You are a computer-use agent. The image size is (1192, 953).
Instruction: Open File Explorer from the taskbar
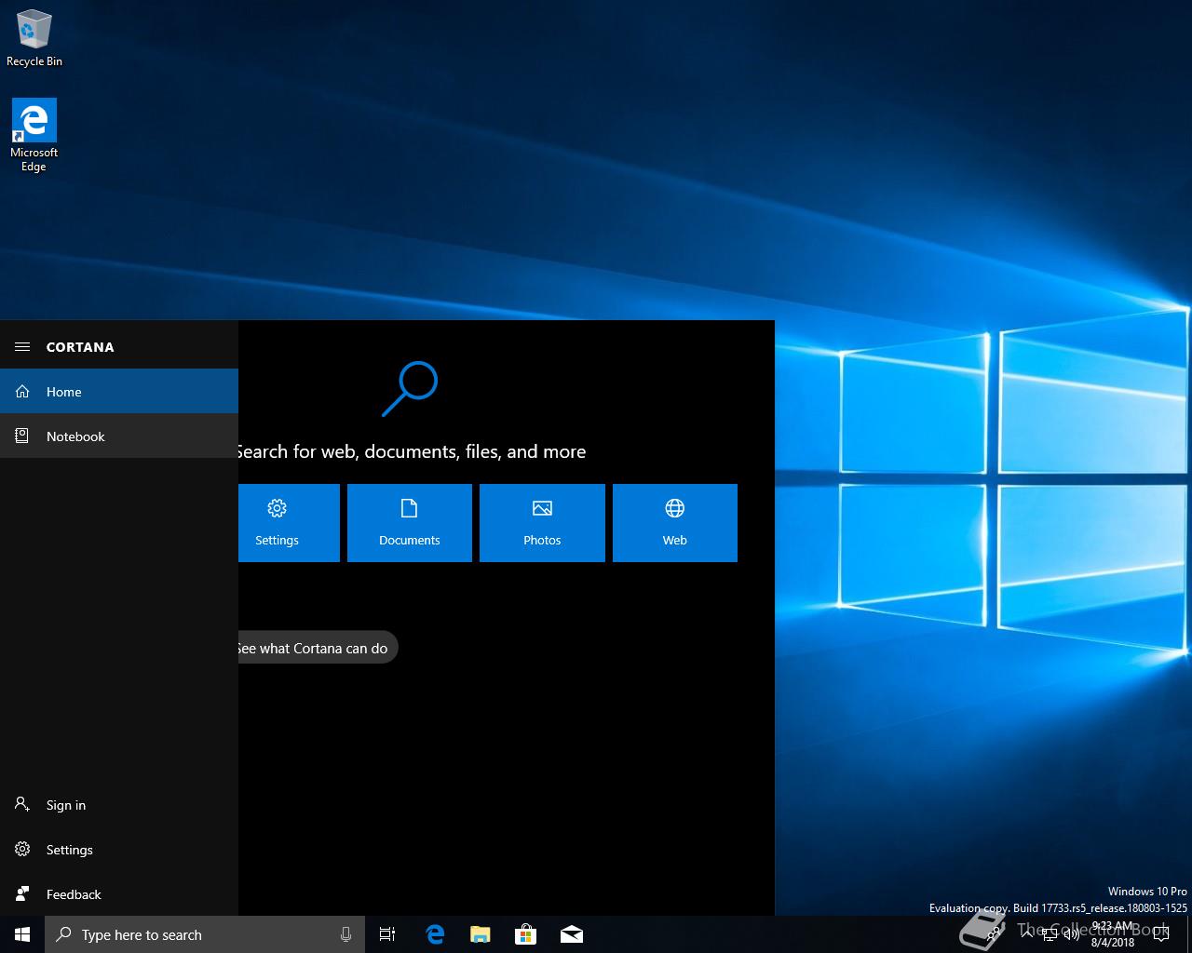click(481, 934)
